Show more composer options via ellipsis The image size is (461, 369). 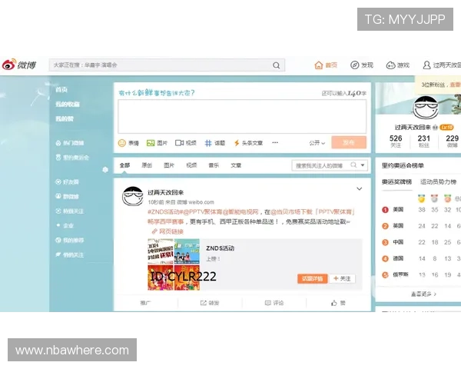click(275, 143)
